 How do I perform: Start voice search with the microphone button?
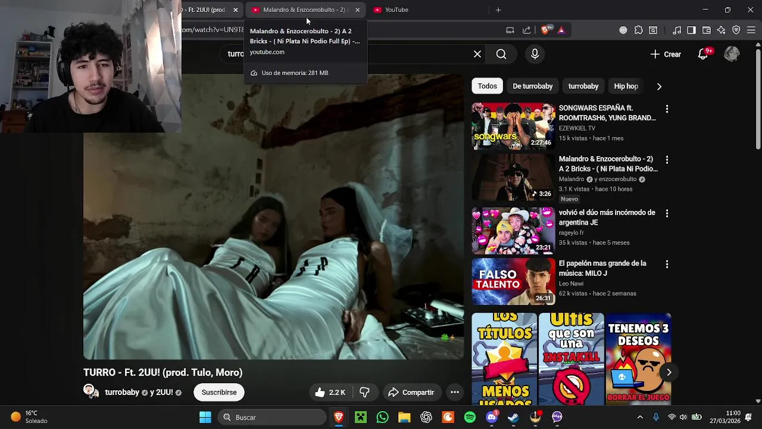535,54
